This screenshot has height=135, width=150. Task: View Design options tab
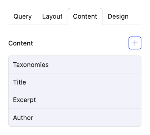(x=118, y=16)
